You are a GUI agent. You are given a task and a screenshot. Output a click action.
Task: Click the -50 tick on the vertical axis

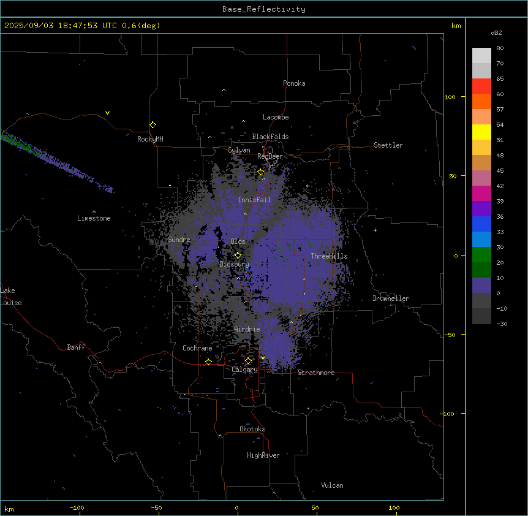(x=450, y=335)
